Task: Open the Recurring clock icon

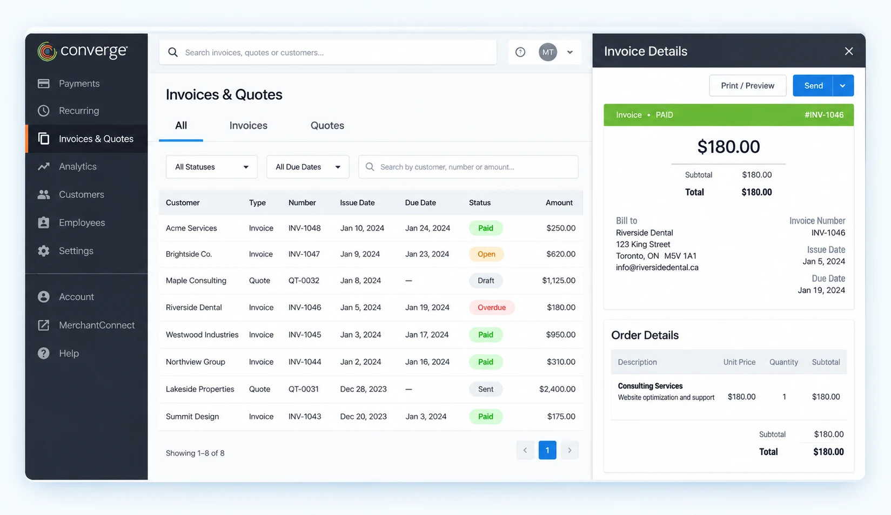Action: (44, 111)
